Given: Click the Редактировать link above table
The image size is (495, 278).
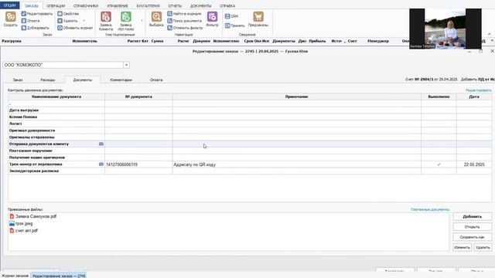Looking at the screenshot, I should [x=479, y=90].
